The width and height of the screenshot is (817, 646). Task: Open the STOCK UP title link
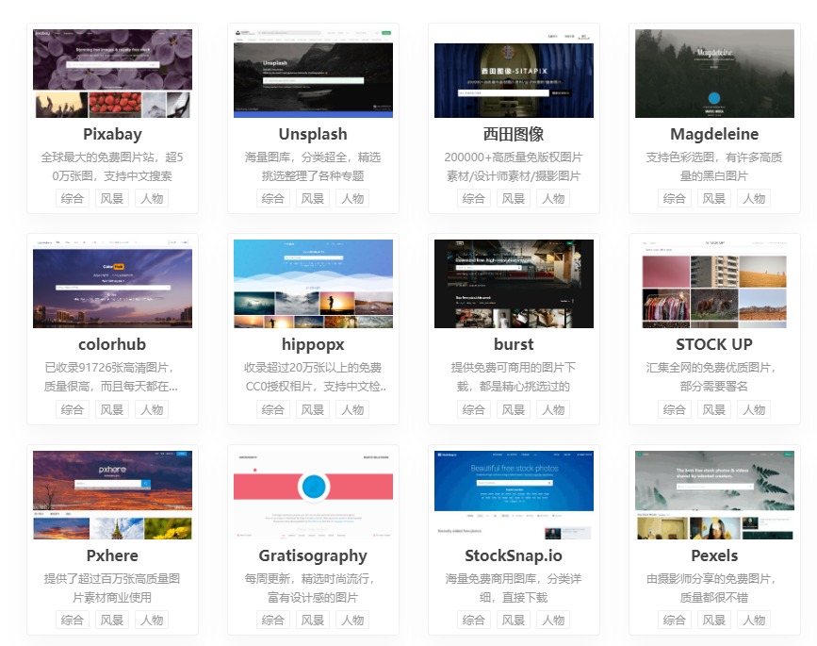pyautogui.click(x=714, y=344)
